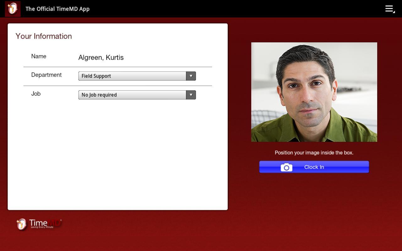Tap the camera preview photo
The width and height of the screenshot is (402, 251).
(314, 92)
